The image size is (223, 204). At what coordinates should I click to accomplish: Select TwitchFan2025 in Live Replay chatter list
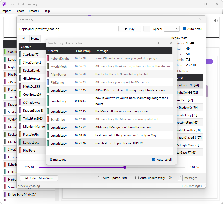[32, 119]
